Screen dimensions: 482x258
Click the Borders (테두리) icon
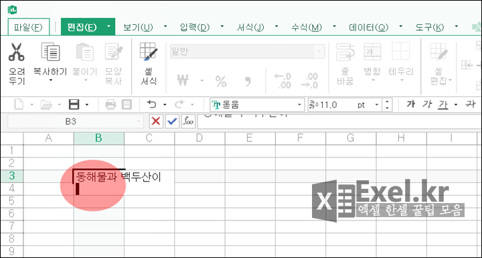400,52
